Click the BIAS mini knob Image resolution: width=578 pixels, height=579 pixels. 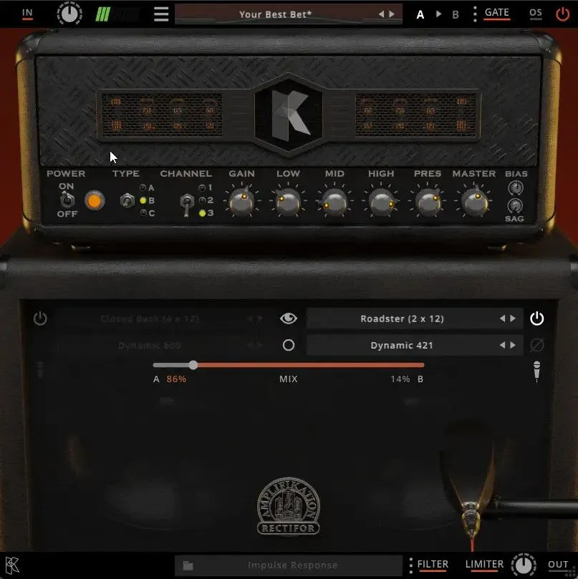coord(516,188)
